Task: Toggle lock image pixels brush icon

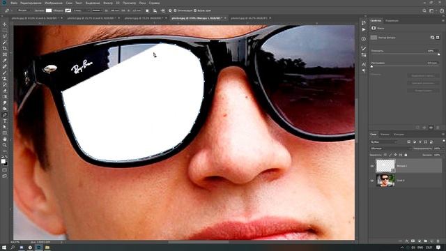Action: 390,155
